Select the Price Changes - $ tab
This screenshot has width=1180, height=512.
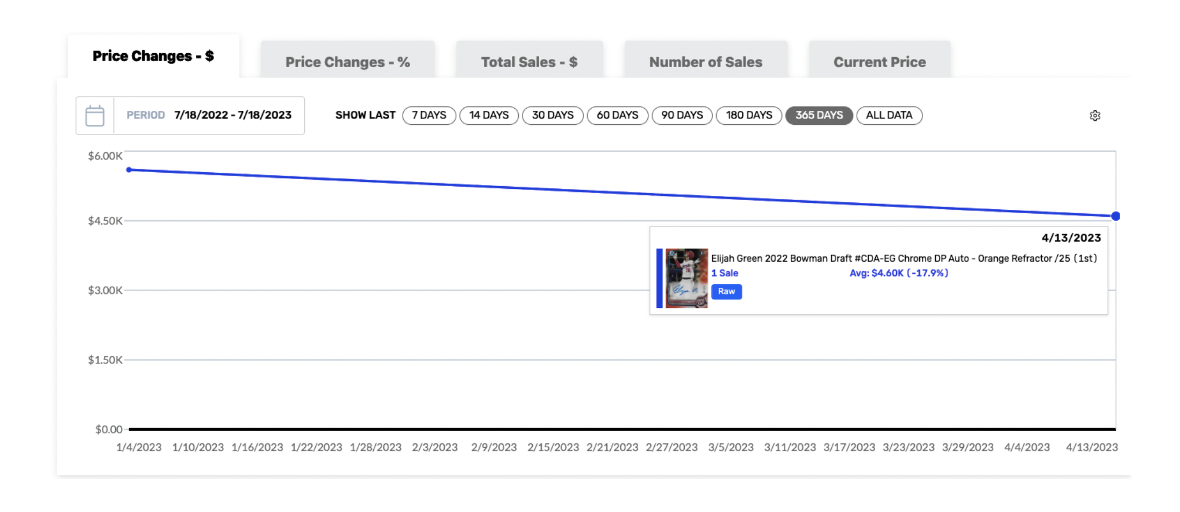[153, 56]
